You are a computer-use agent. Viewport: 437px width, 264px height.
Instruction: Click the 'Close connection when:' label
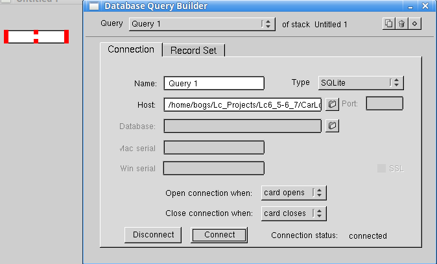pos(209,213)
